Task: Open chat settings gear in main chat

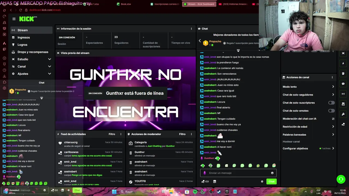Action: tap(262, 182)
